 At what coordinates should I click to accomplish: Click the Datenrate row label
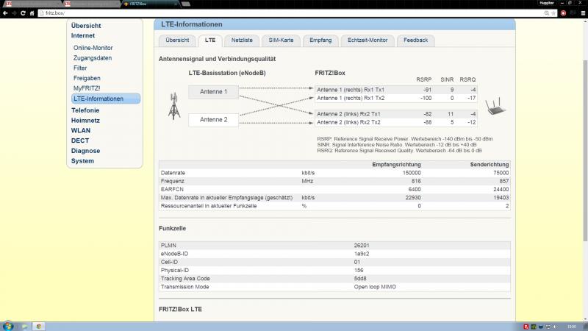click(x=173, y=173)
